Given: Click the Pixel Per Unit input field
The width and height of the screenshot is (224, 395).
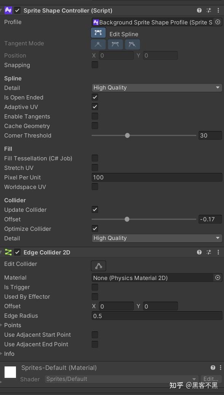Looking at the screenshot, I should (x=157, y=177).
